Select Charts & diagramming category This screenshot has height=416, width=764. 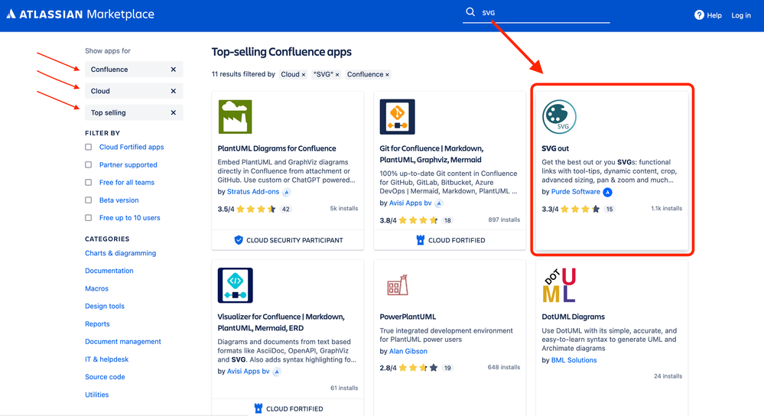(x=120, y=253)
